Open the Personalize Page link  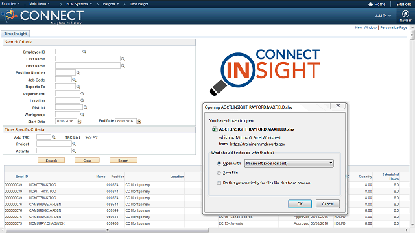394,27
